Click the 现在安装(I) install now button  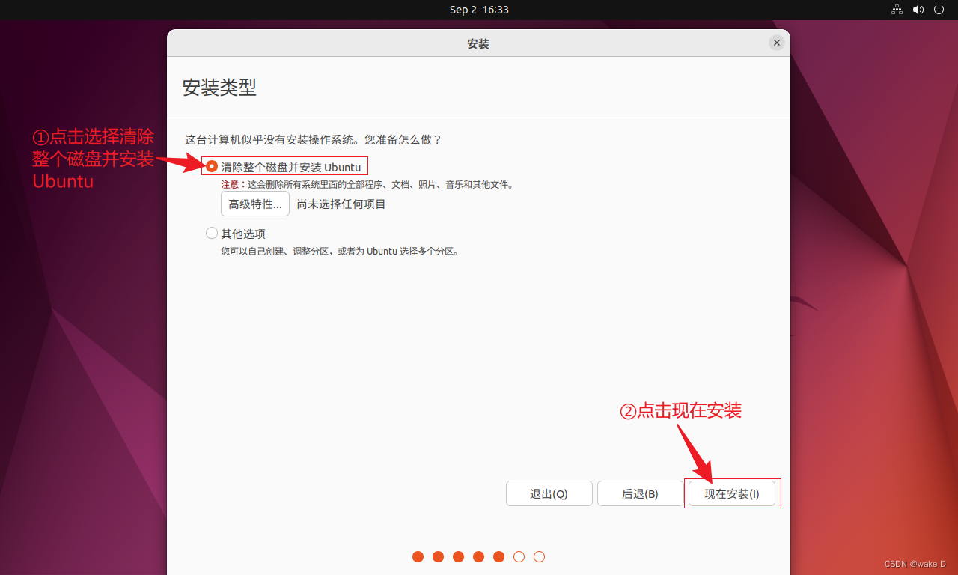(x=732, y=494)
